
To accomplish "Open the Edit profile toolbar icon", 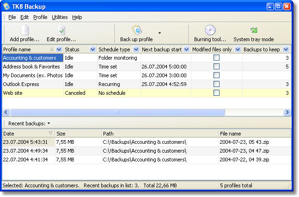I will pyautogui.click(x=61, y=30).
